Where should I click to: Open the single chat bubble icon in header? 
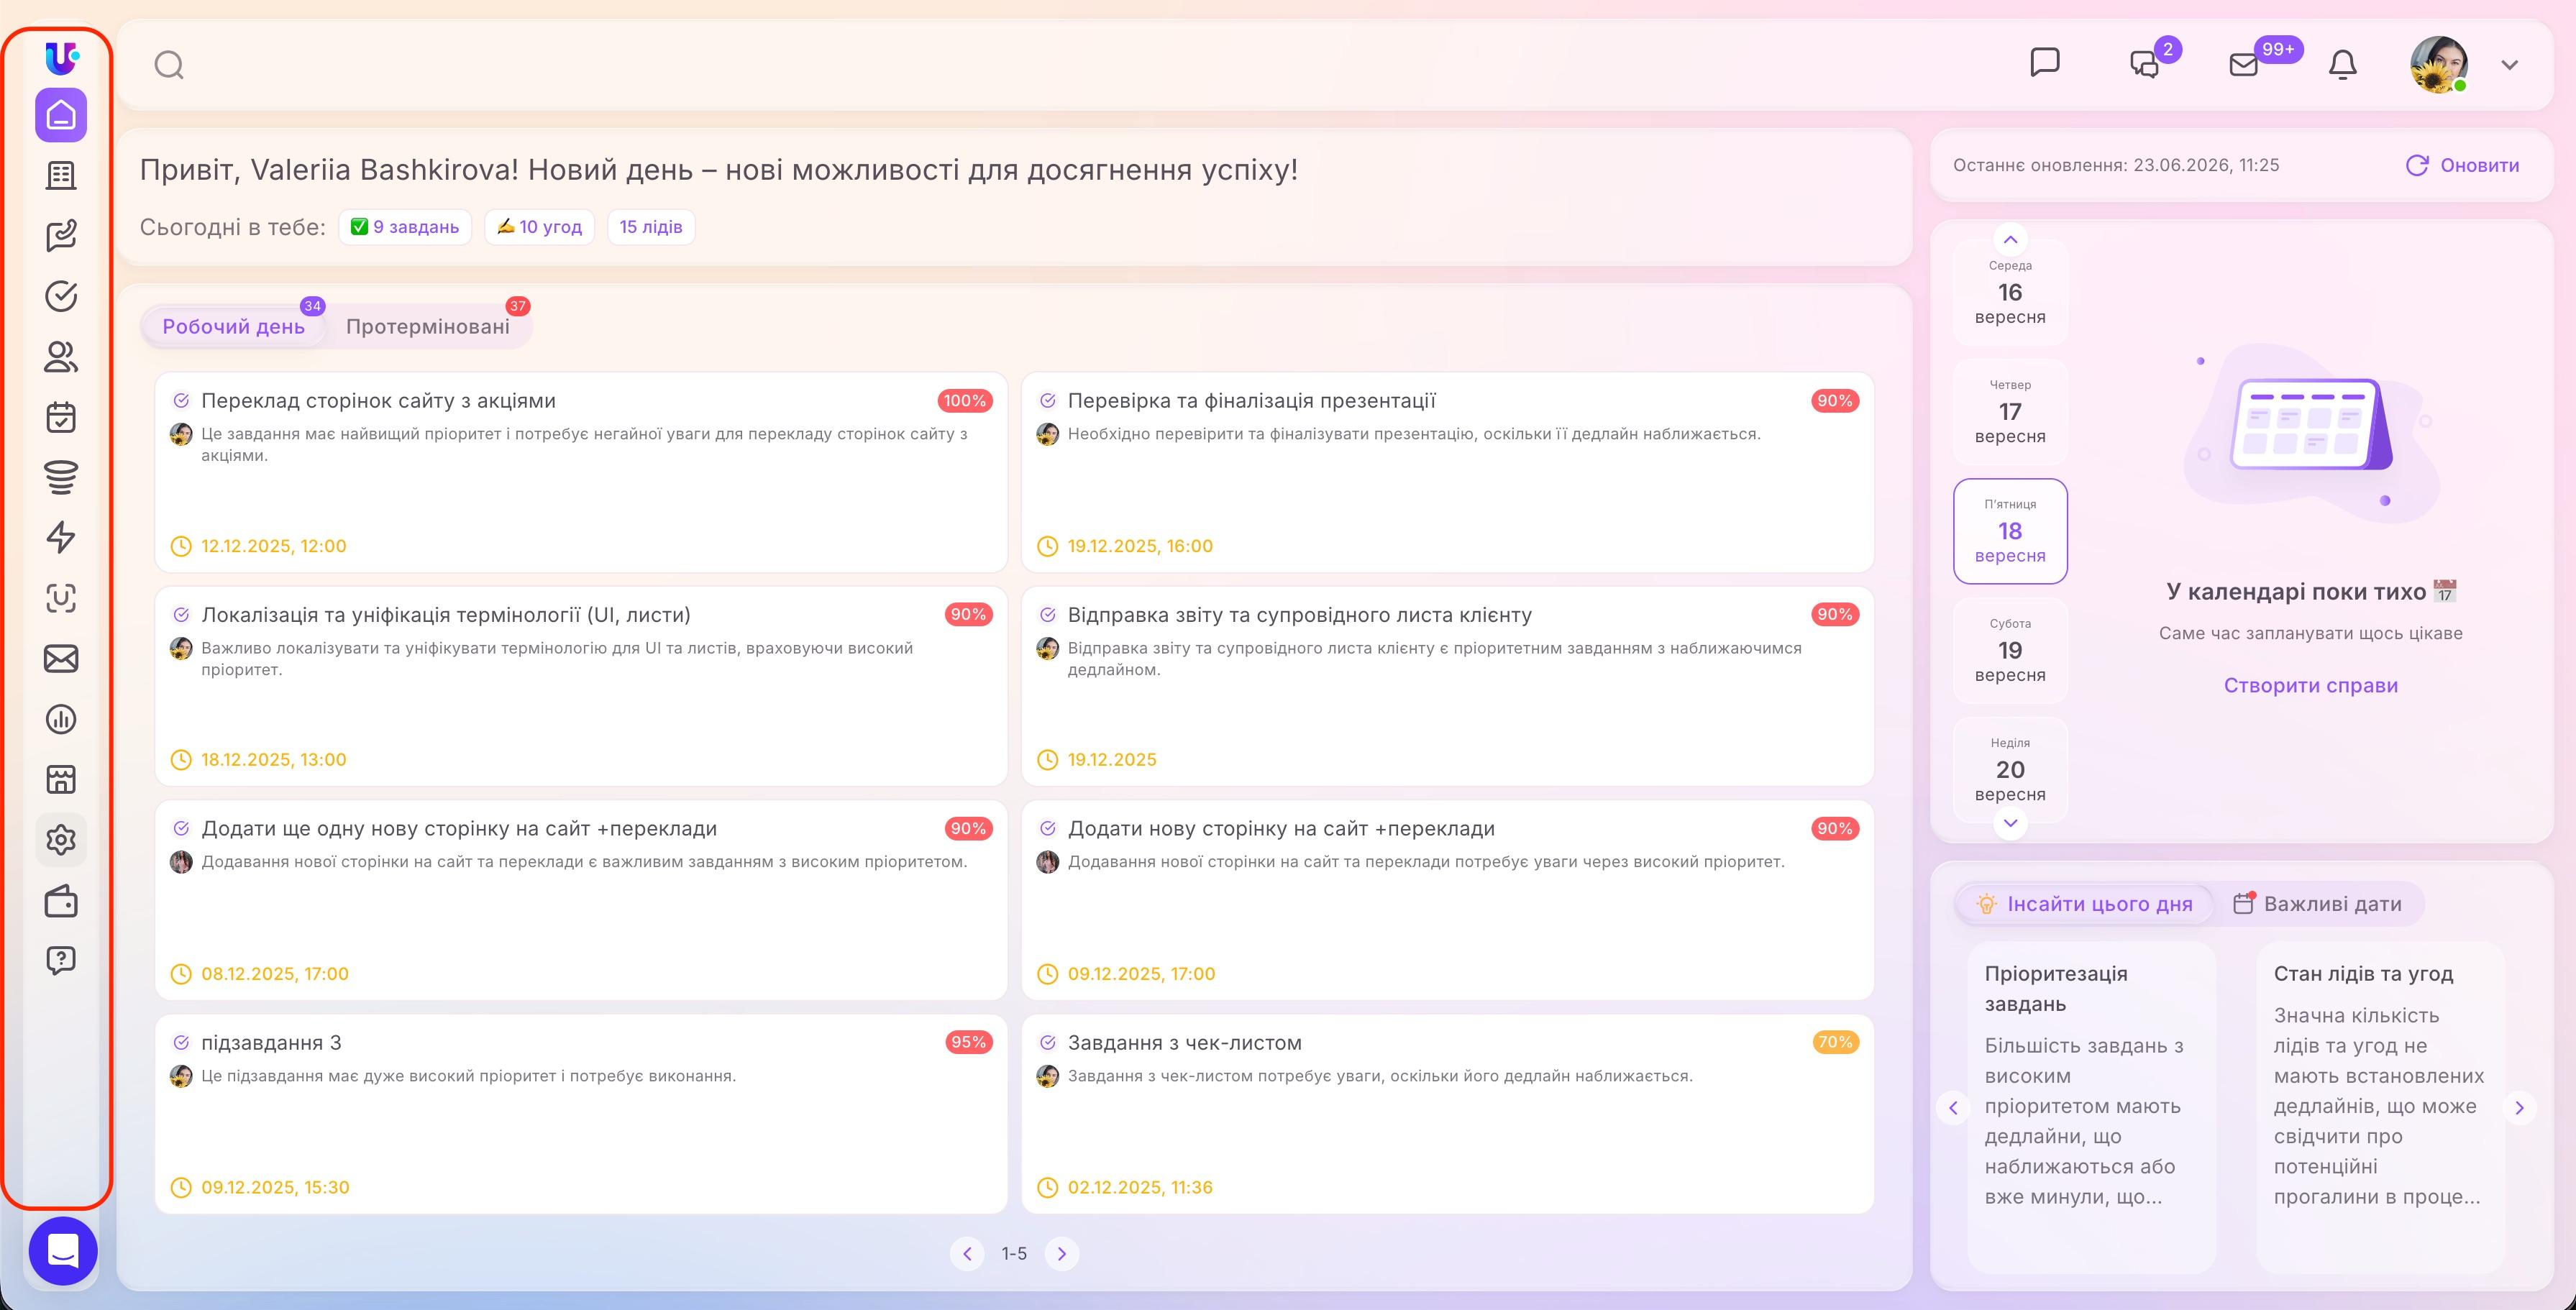click(x=2045, y=62)
